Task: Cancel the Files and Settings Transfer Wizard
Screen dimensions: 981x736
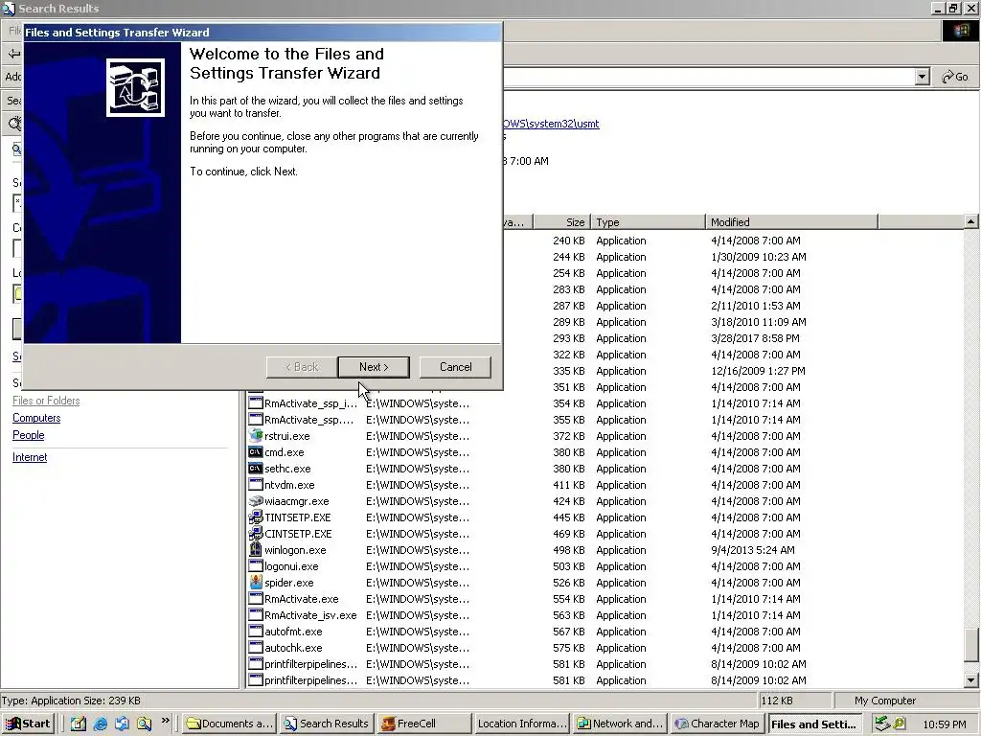Action: click(x=455, y=367)
